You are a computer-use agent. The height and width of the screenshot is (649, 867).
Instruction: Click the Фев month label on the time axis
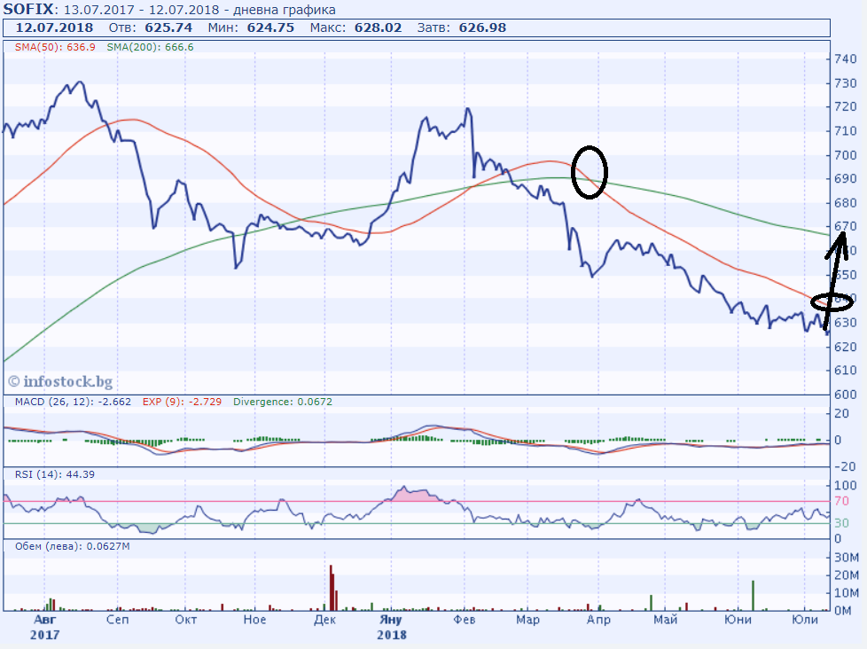[465, 619]
